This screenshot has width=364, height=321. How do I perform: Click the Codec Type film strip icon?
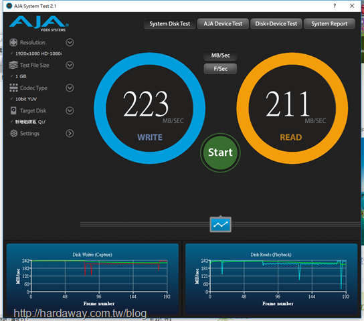pos(13,88)
